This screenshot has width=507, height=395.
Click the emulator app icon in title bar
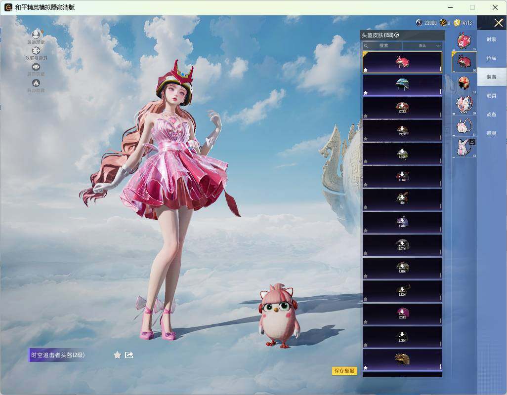click(8, 7)
